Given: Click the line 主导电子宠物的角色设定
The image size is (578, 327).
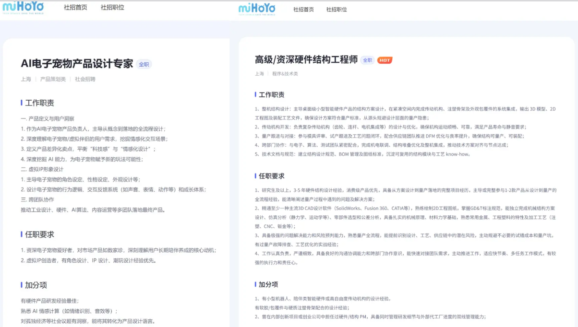Looking at the screenshot, I should pyautogui.click(x=81, y=179).
